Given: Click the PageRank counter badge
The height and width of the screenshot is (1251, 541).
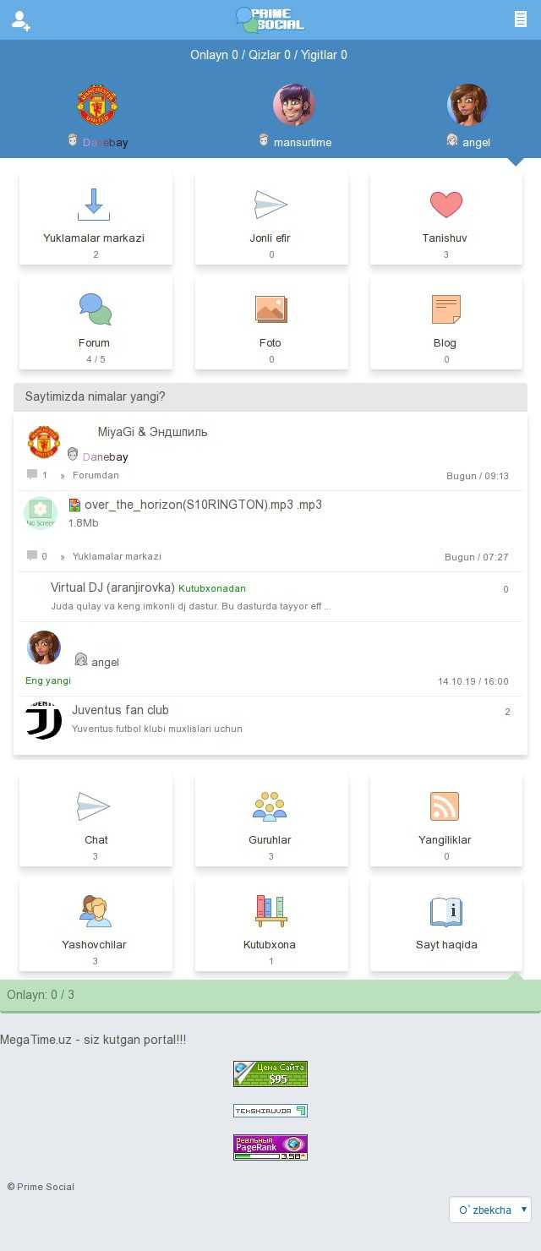Looking at the screenshot, I should pyautogui.click(x=270, y=1147).
